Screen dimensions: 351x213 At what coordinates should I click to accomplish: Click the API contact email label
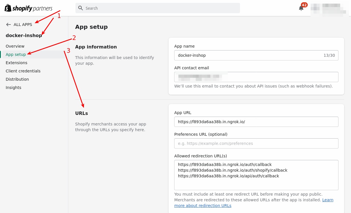pyautogui.click(x=192, y=68)
